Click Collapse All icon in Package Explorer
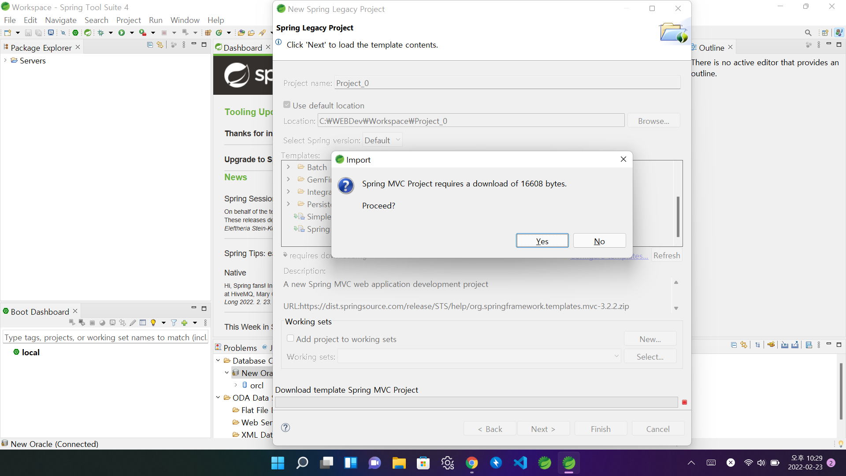The width and height of the screenshot is (846, 476). coord(150,45)
